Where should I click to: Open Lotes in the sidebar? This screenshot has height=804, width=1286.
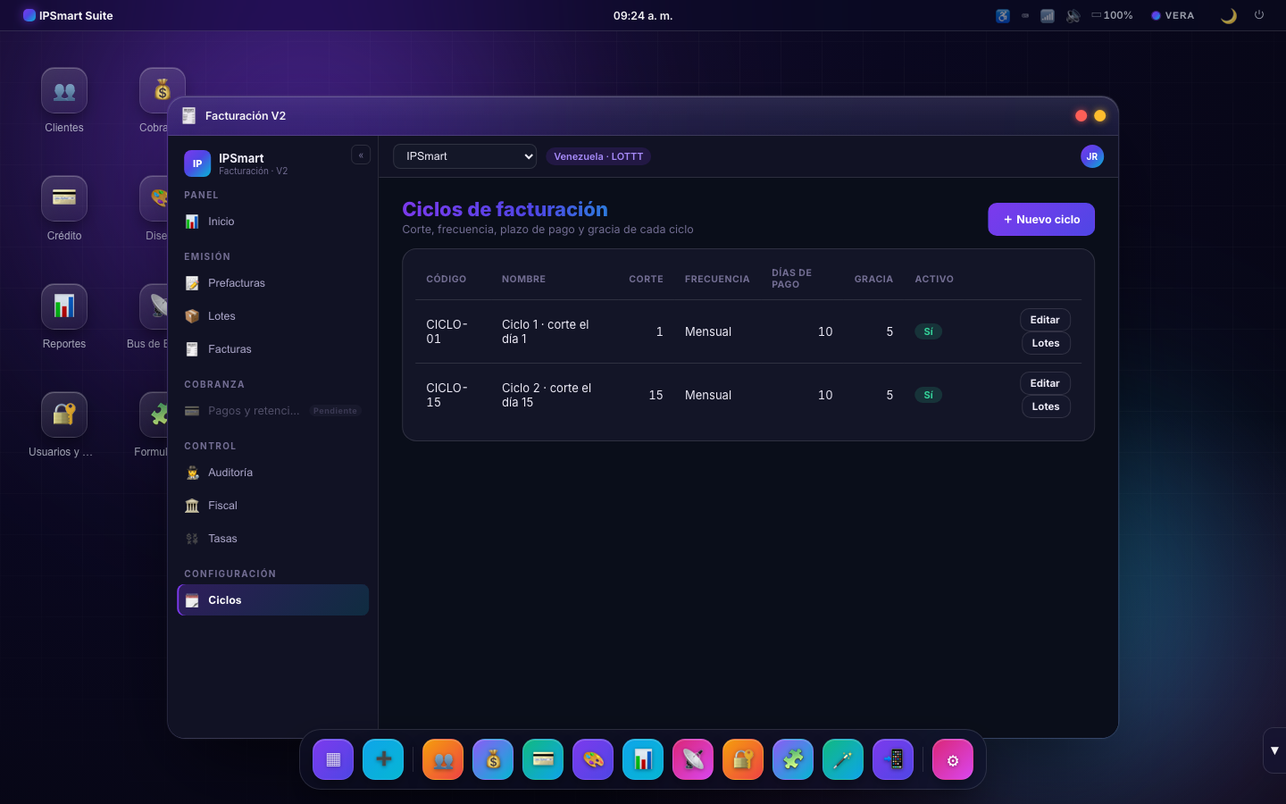[273, 316]
